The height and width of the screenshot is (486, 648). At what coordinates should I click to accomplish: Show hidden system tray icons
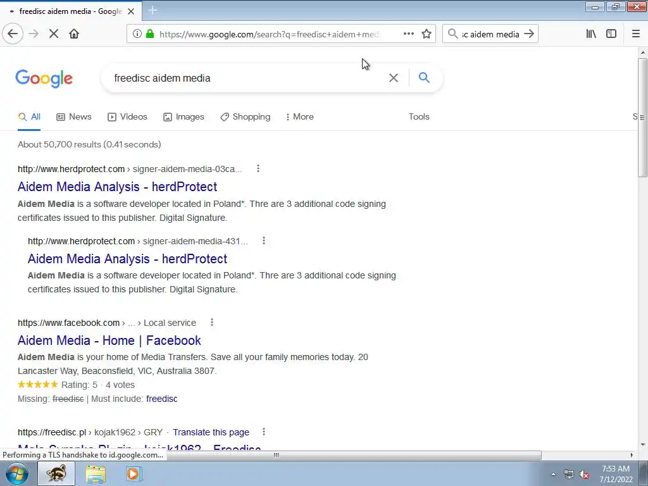tap(553, 474)
